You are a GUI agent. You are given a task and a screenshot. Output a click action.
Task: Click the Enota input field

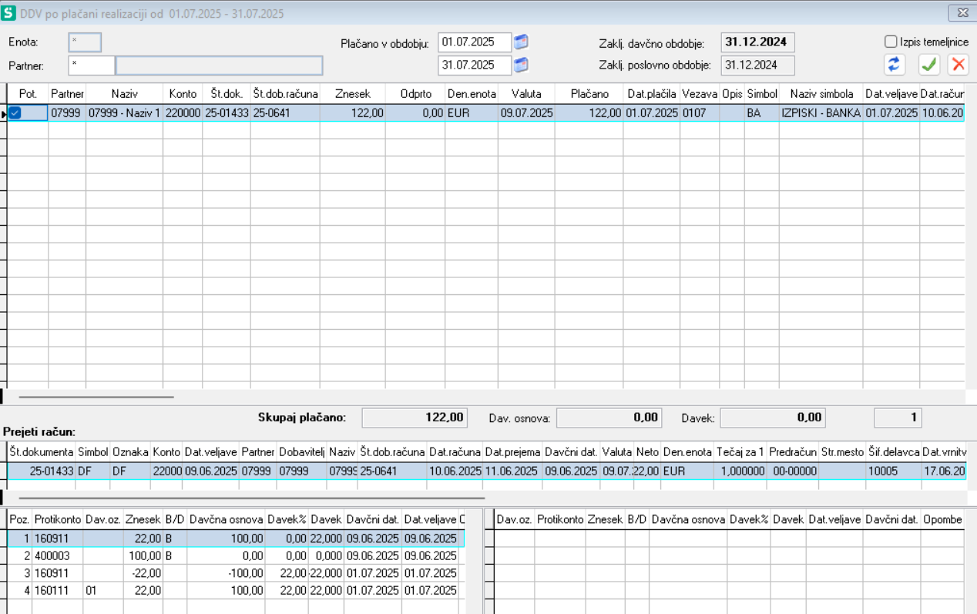coord(85,42)
